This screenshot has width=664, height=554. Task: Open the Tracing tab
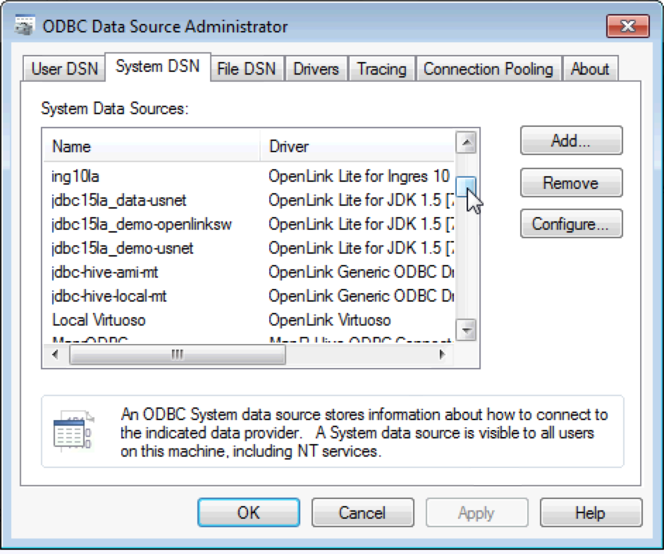(x=381, y=69)
